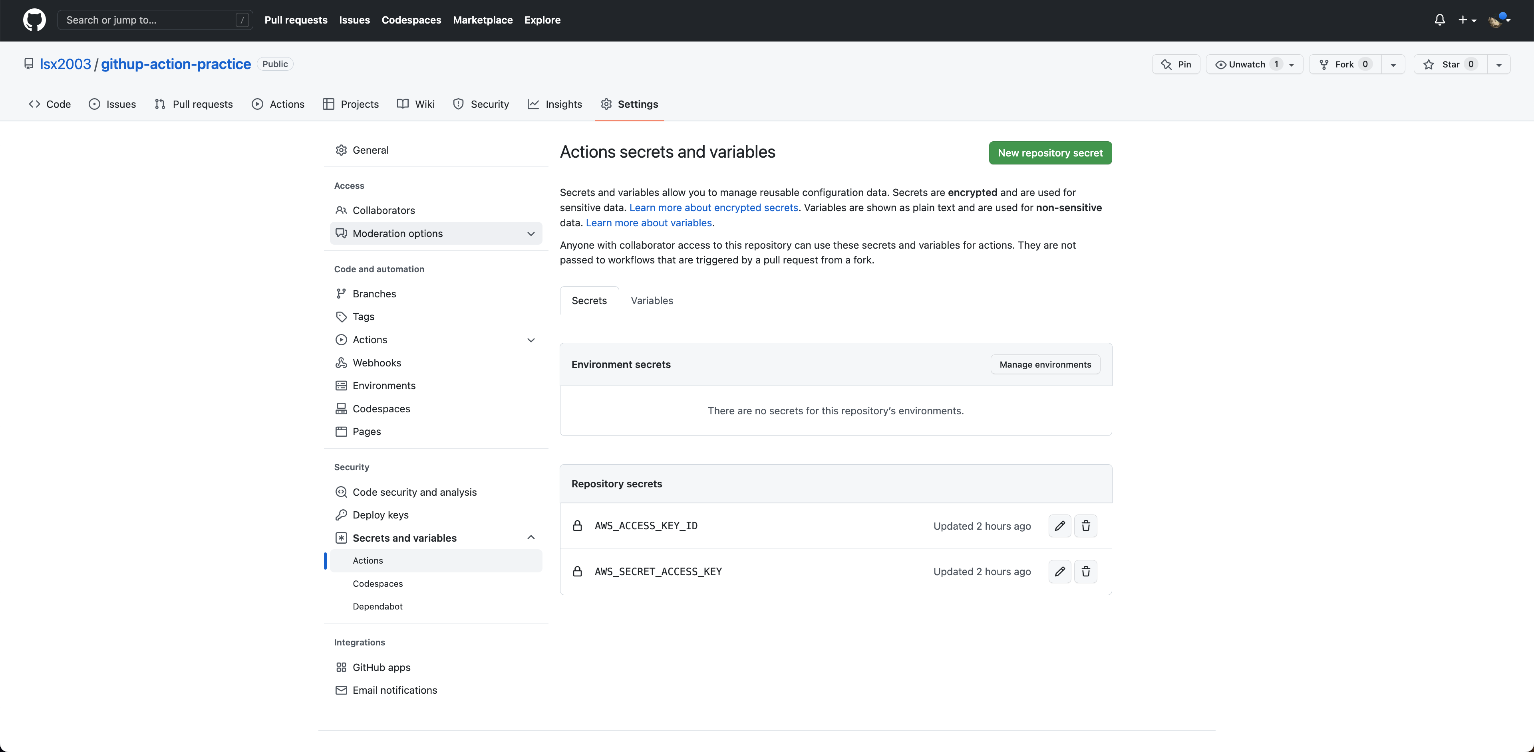
Task: Open Marketplace in top navigation
Action: pos(482,20)
